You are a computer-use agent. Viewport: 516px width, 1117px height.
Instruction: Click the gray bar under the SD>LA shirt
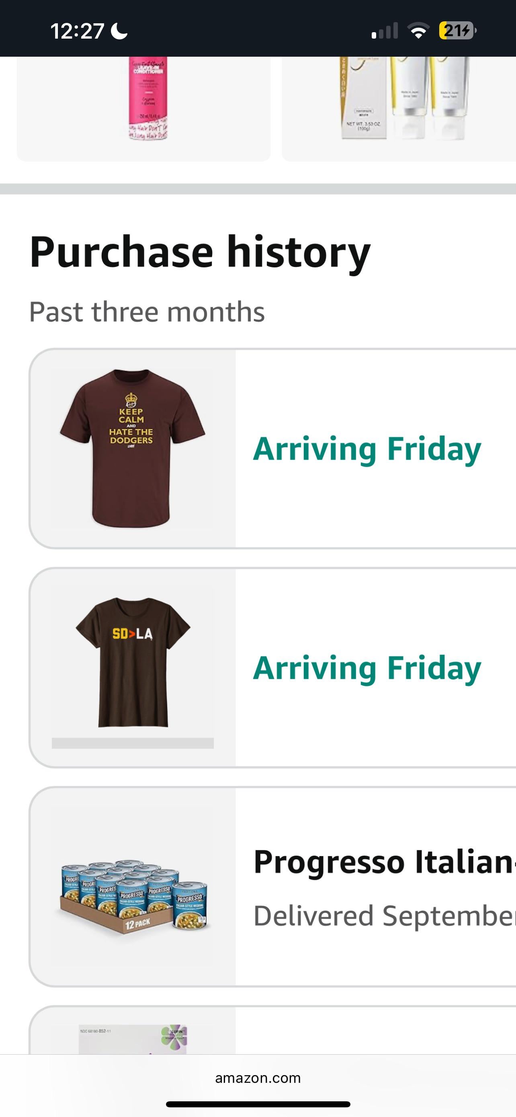pos(133,743)
